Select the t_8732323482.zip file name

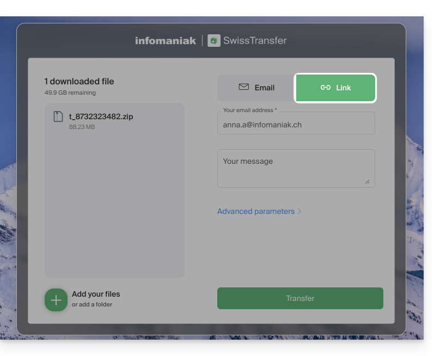[101, 116]
